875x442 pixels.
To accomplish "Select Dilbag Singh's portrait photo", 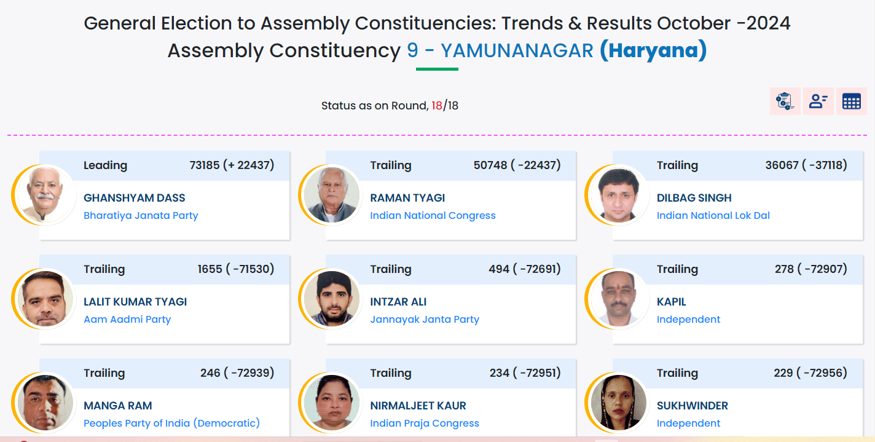I will (x=618, y=195).
